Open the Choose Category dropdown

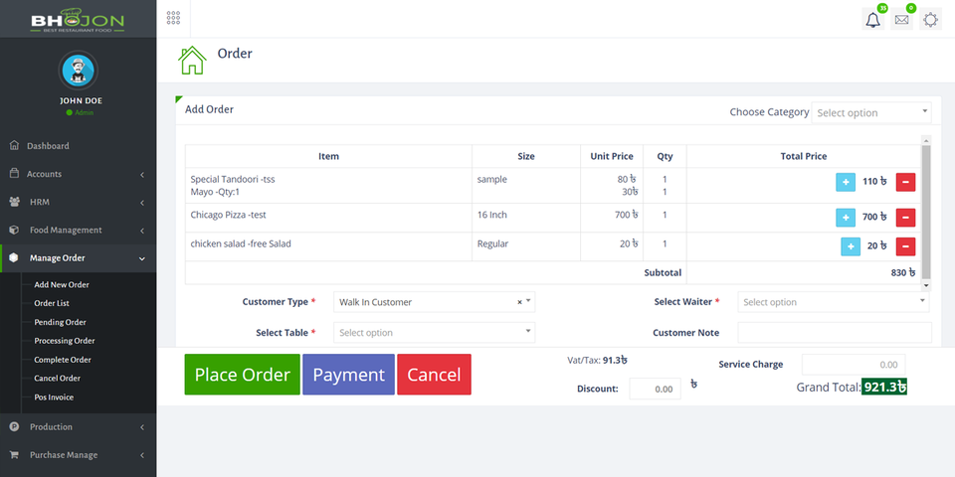(x=871, y=112)
